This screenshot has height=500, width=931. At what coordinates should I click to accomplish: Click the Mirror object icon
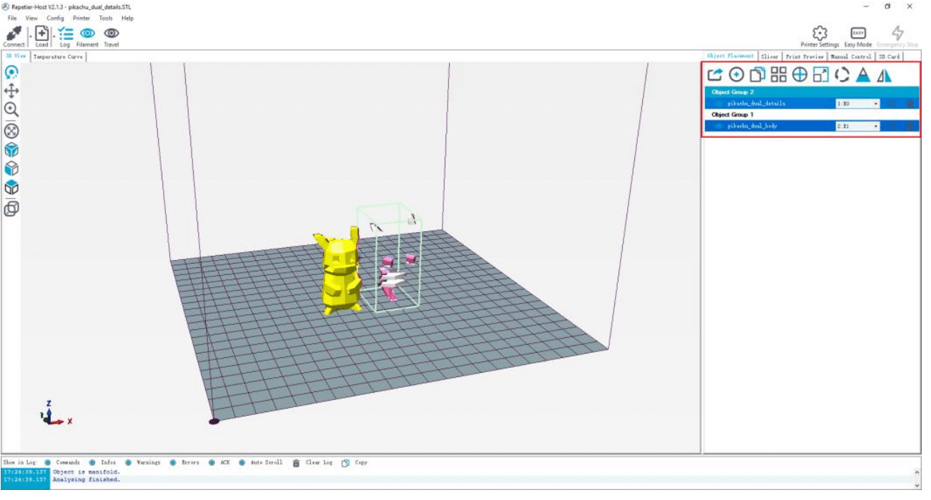coord(885,75)
